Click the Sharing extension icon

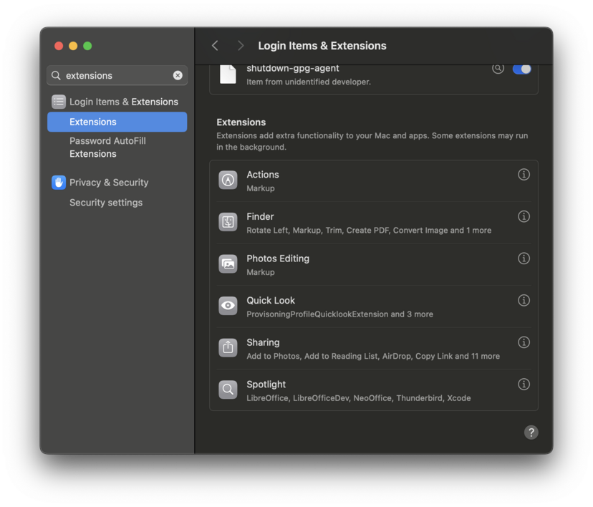[228, 348]
